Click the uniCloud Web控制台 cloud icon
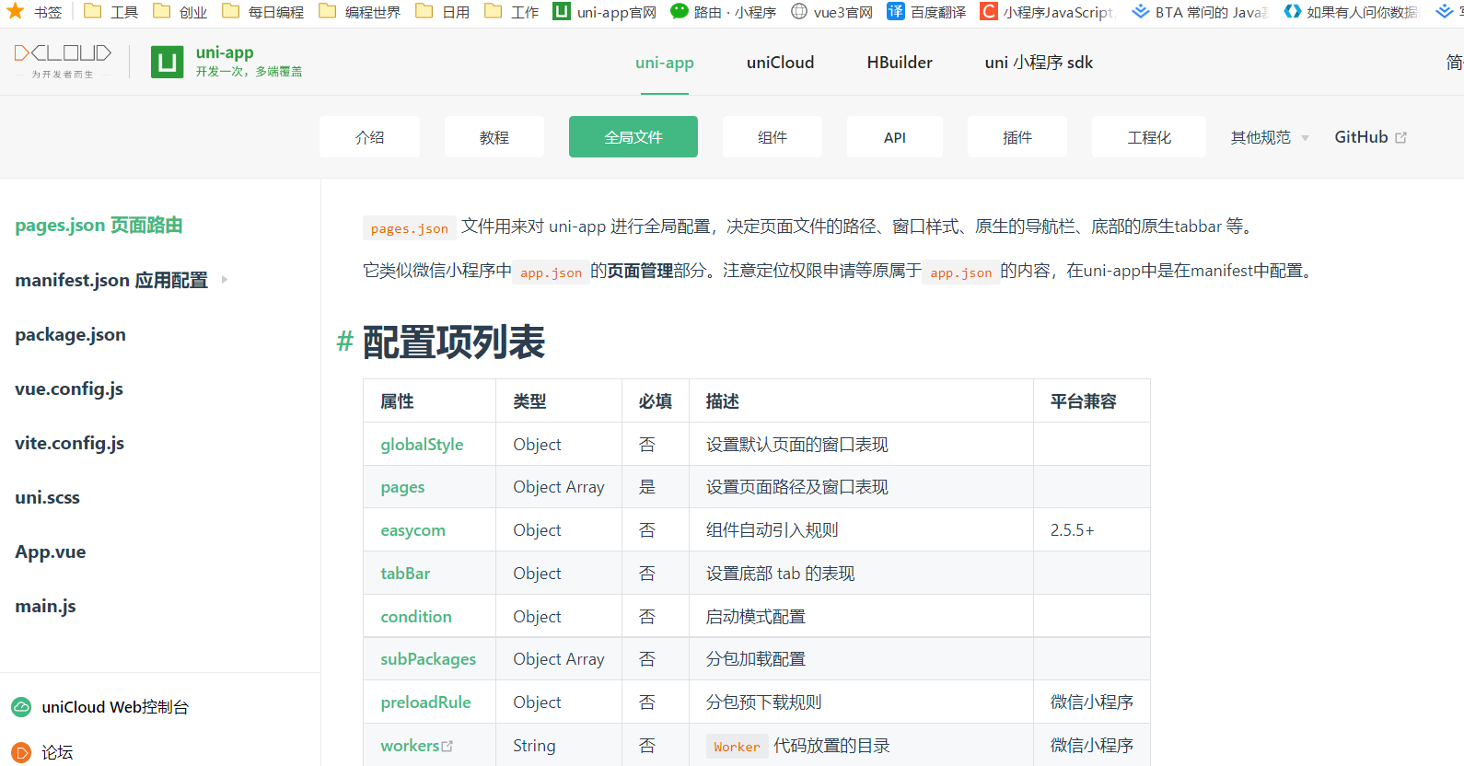 (x=21, y=707)
